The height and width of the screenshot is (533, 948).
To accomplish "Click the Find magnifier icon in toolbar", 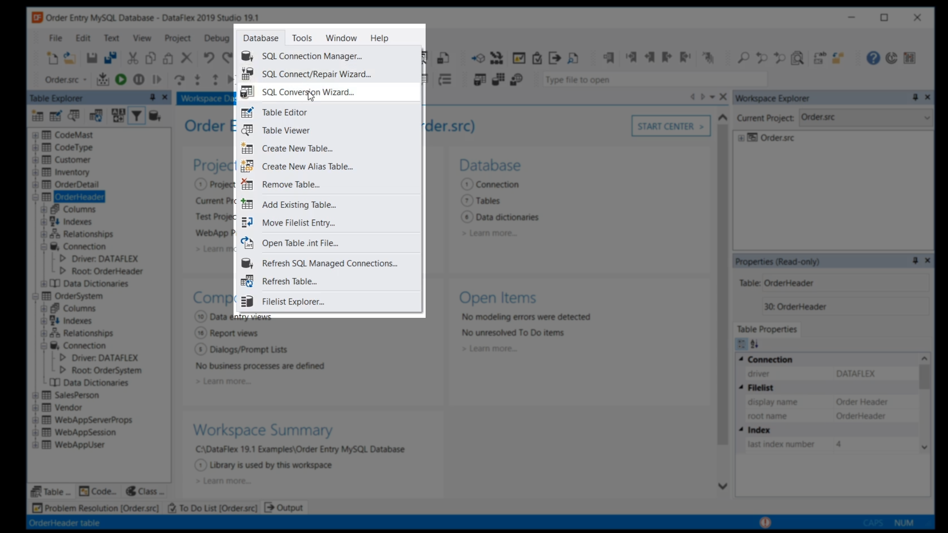I will [x=743, y=58].
